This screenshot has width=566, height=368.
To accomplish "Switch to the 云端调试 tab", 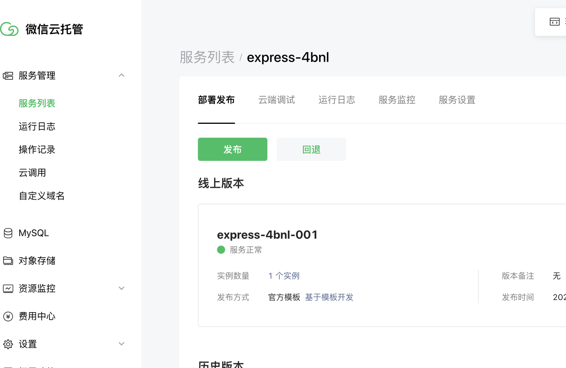I will (x=276, y=100).
